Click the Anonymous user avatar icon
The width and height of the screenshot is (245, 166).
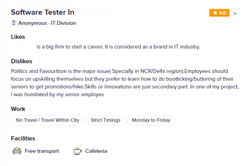pyautogui.click(x=14, y=23)
